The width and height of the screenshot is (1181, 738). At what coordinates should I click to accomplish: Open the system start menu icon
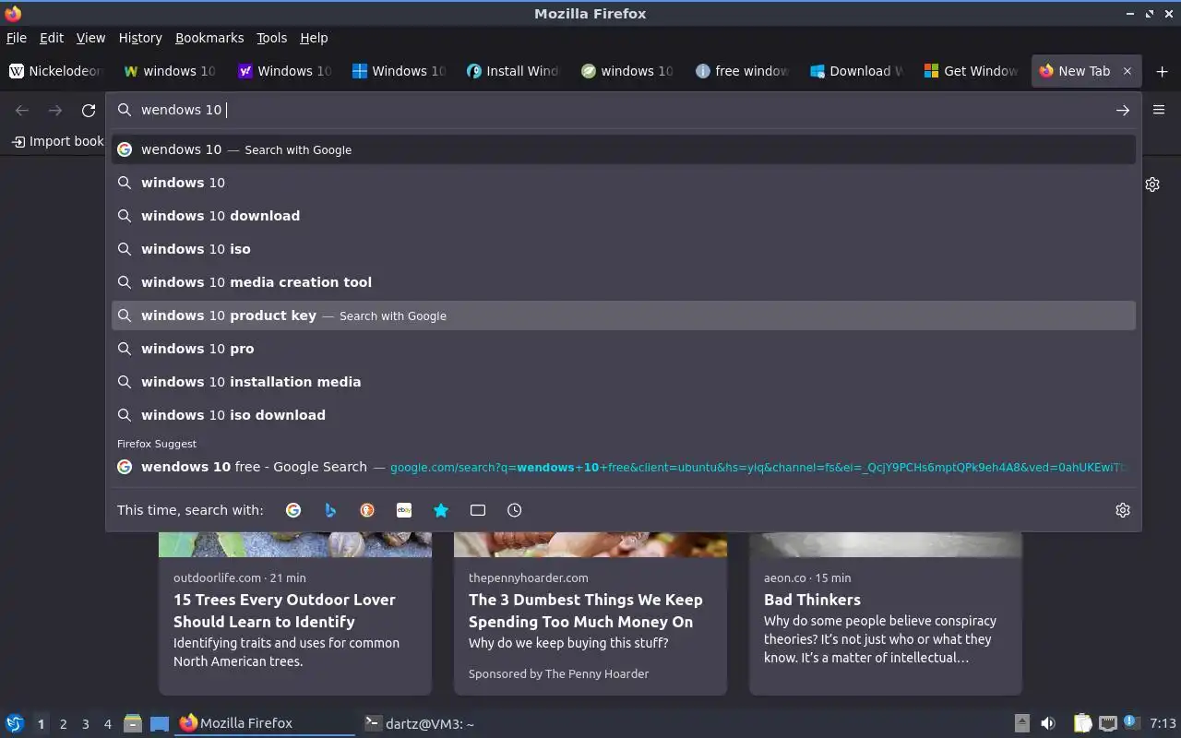pos(14,723)
